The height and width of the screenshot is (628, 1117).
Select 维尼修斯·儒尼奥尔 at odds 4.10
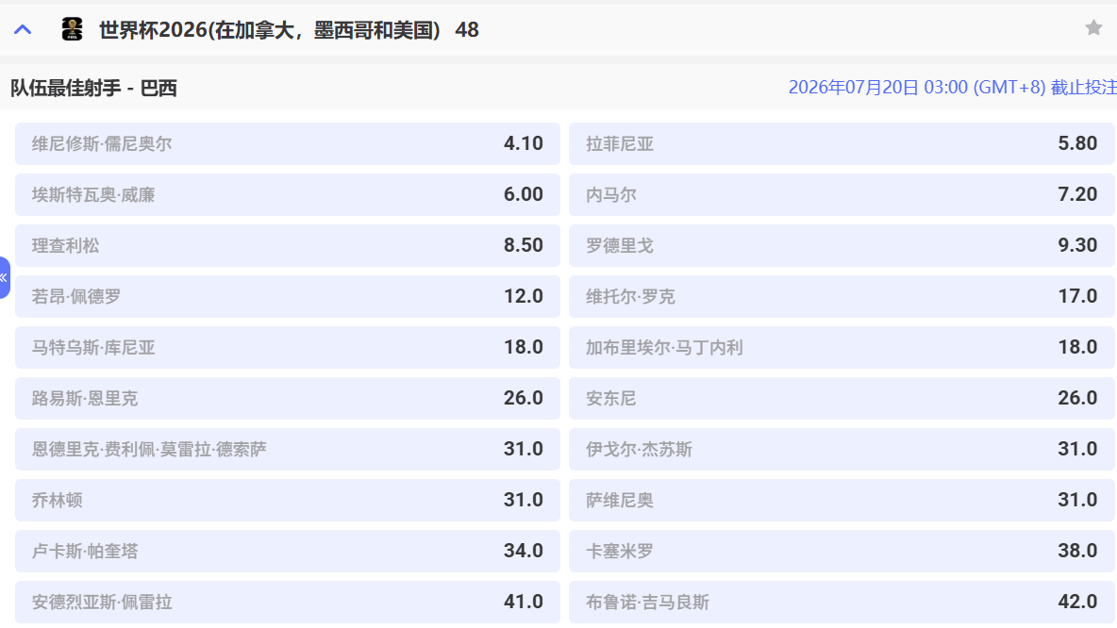coord(287,144)
